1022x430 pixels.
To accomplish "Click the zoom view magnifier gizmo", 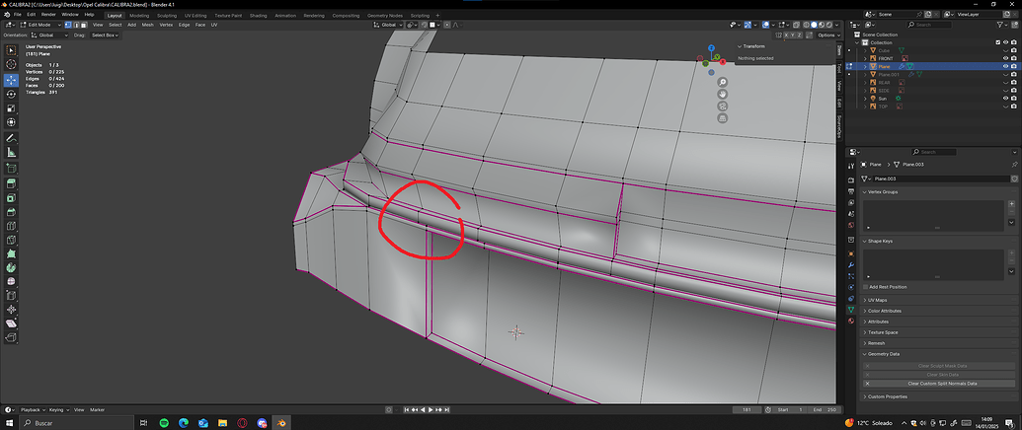I will [722, 83].
